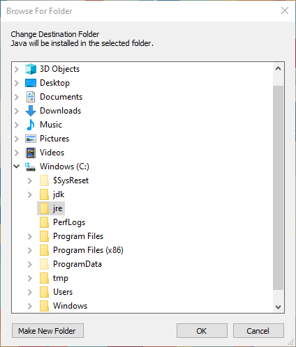The height and width of the screenshot is (347, 296).
Task: Click the $SysReset folder icon
Action: click(44, 180)
